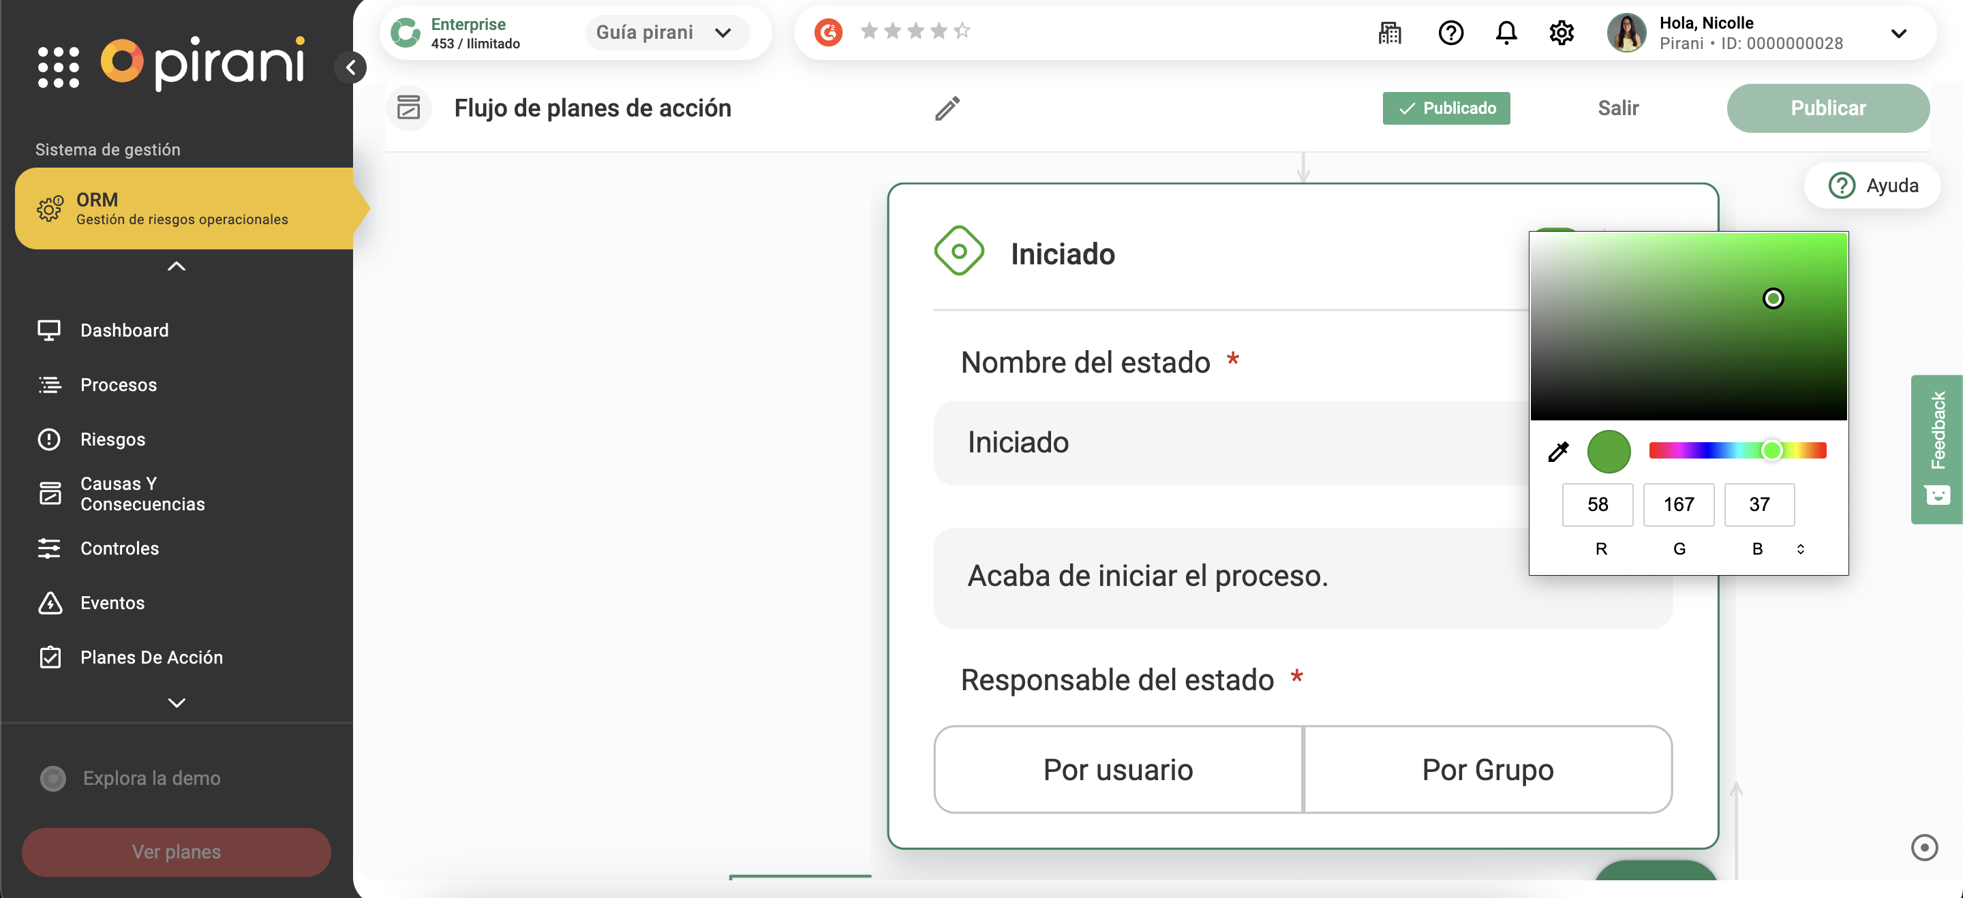The image size is (1963, 898).
Task: Select the Por usuario option
Action: pyautogui.click(x=1118, y=769)
